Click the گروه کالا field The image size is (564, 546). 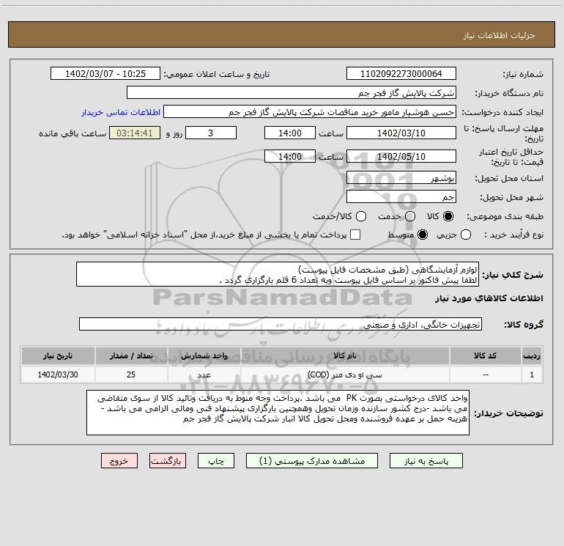281,324
